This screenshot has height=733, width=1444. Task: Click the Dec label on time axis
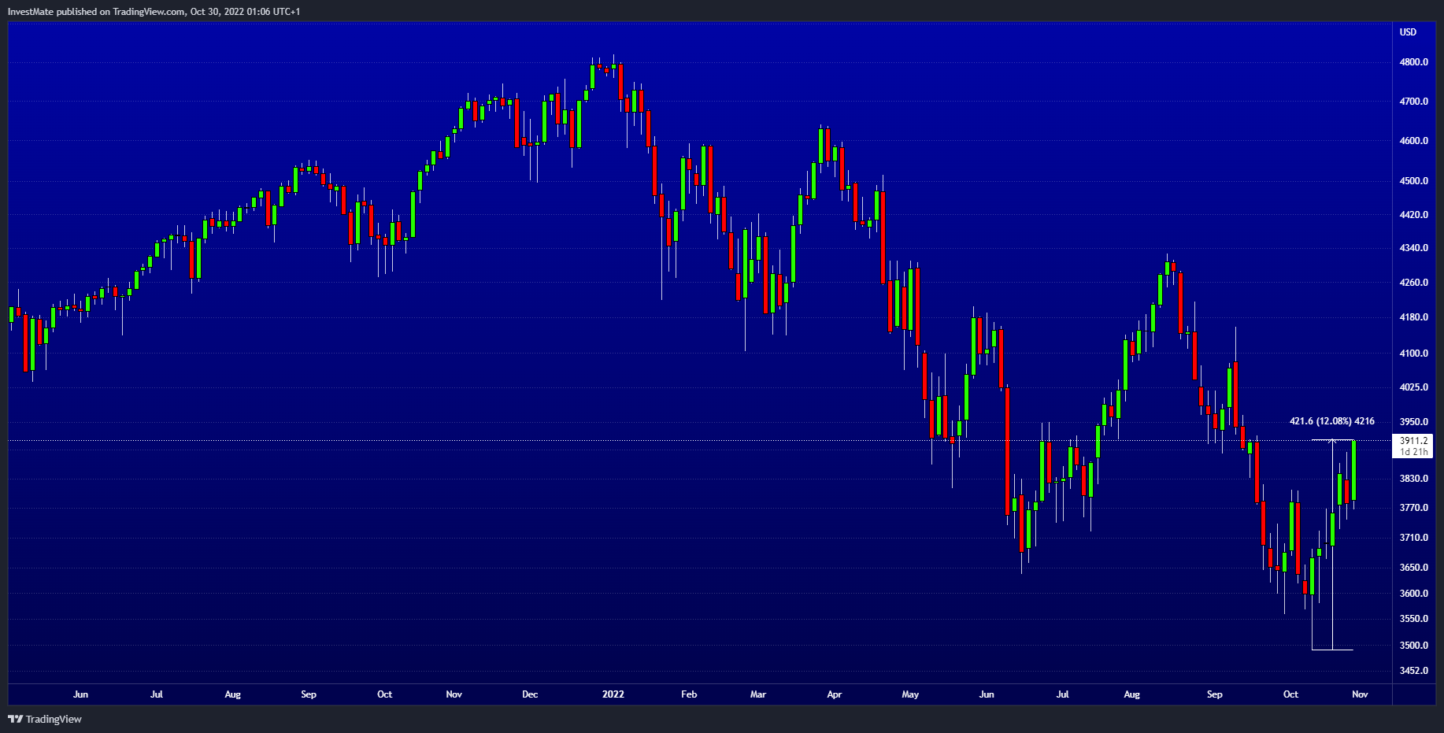pyautogui.click(x=530, y=694)
